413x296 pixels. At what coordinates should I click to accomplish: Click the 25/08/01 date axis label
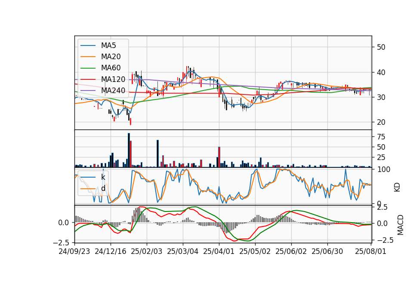click(x=370, y=251)
